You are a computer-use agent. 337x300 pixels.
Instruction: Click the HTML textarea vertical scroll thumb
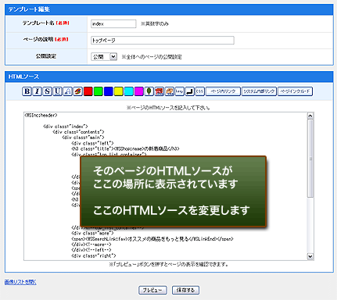(310, 159)
